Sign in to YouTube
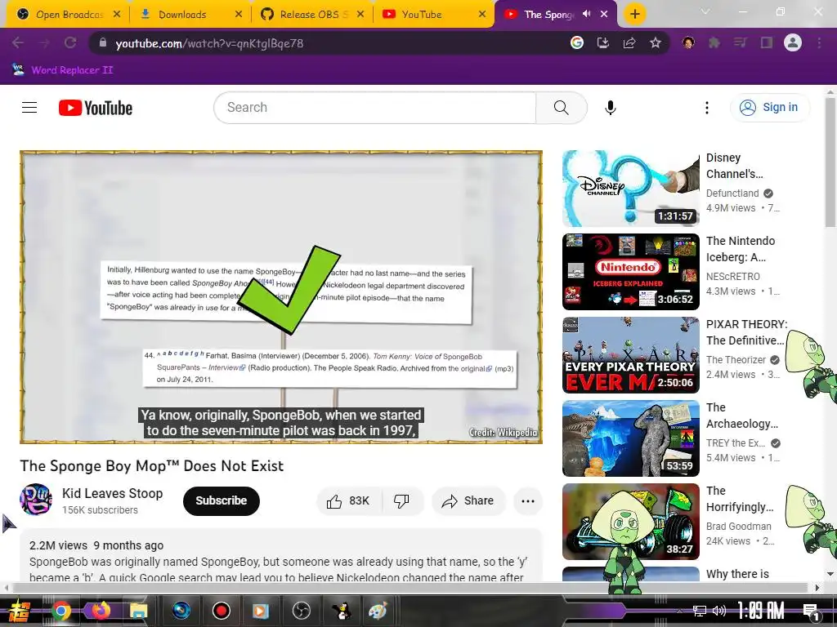Image resolution: width=837 pixels, height=627 pixels. tap(770, 107)
